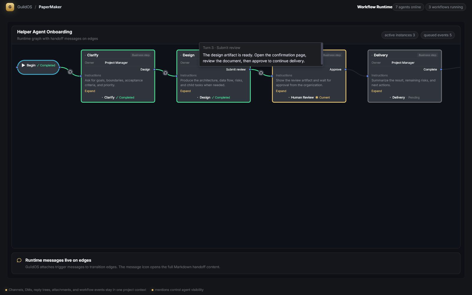Click Business step tag on Clarify

pyautogui.click(x=141, y=55)
